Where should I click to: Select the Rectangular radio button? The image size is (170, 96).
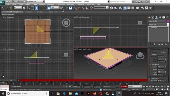click(151, 64)
